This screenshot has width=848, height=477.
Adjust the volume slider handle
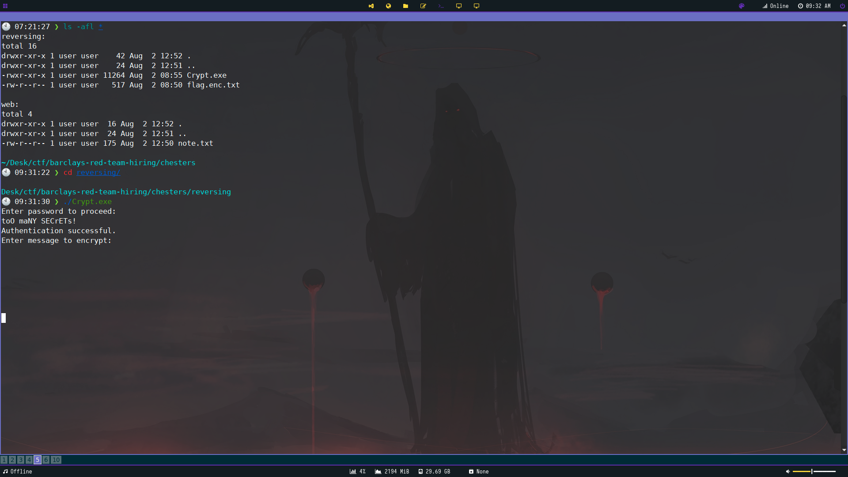812,472
